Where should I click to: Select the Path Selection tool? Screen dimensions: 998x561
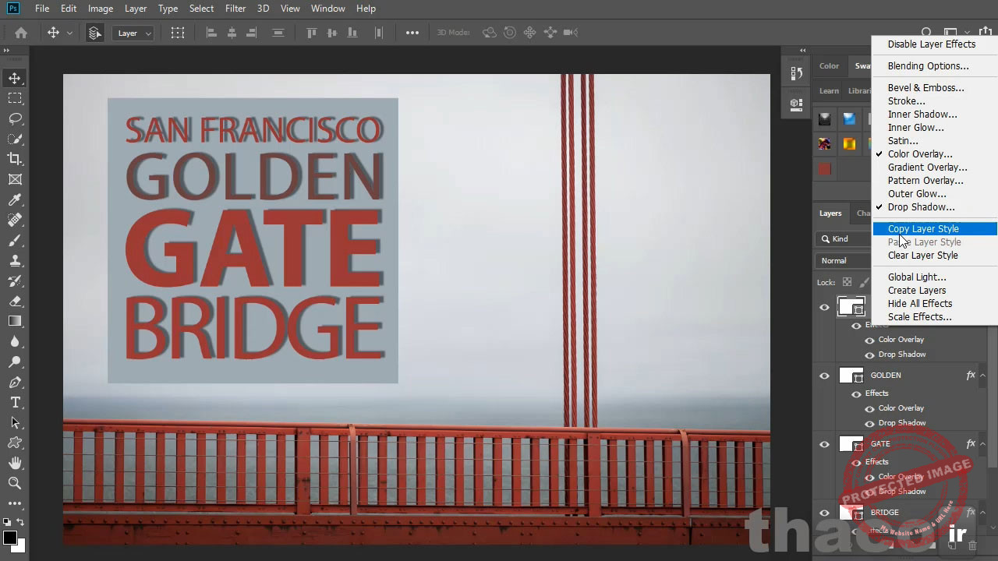coord(15,422)
